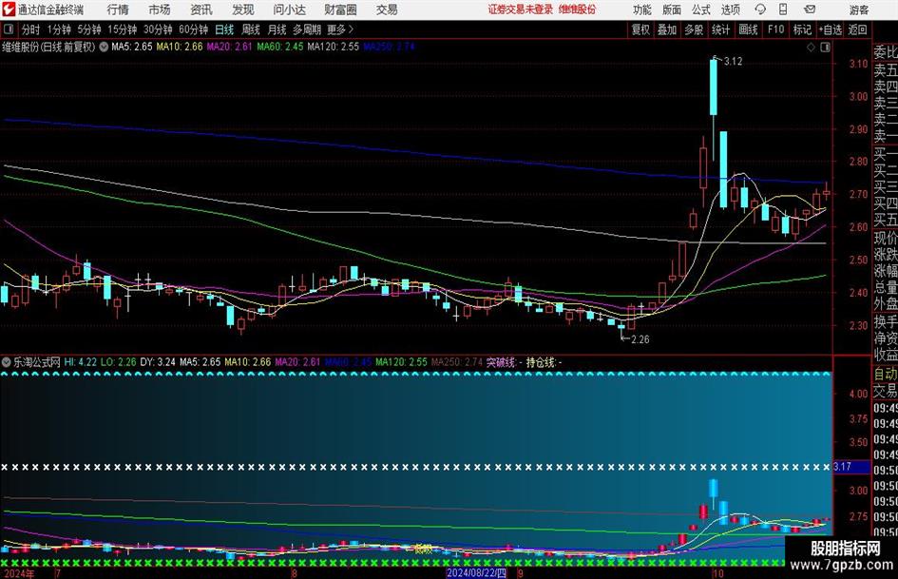Image resolution: width=898 pixels, height=579 pixels.
Task: Open the mail envelope icon
Action: [810, 10]
